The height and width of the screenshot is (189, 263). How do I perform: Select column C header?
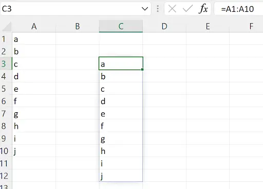coord(121,26)
